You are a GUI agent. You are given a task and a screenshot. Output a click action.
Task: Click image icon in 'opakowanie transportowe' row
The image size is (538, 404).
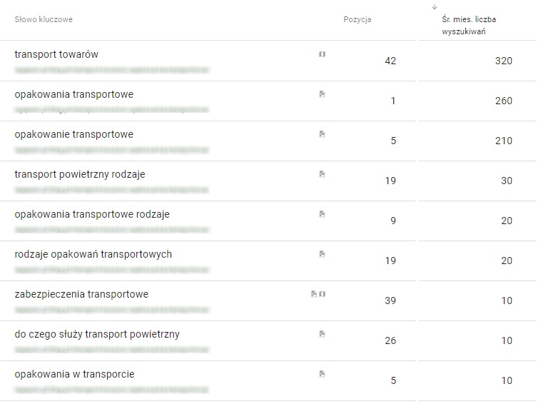coord(322,133)
